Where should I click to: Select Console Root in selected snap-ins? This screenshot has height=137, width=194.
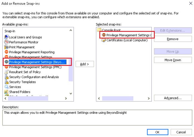click(x=111, y=30)
